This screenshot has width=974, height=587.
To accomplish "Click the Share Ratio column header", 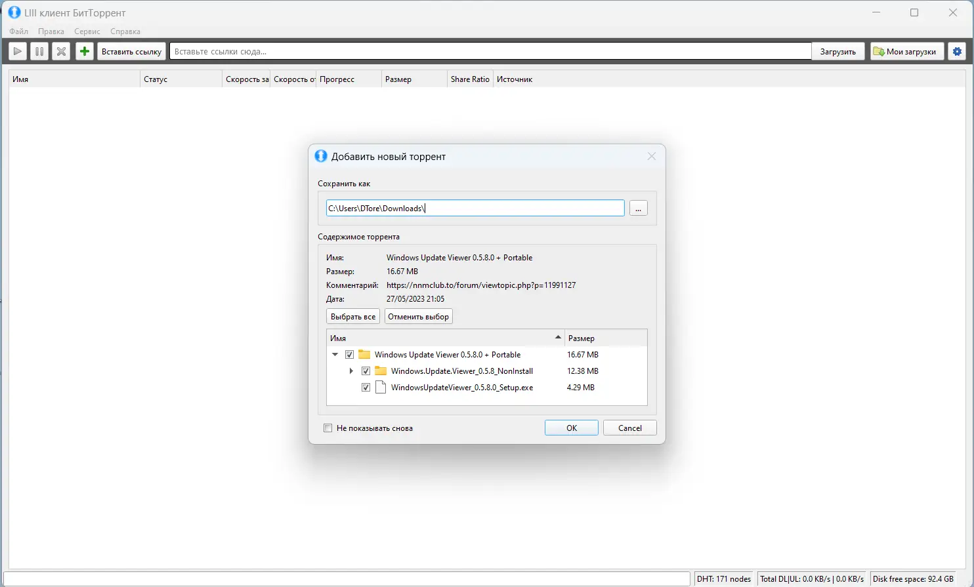I will 470,79.
